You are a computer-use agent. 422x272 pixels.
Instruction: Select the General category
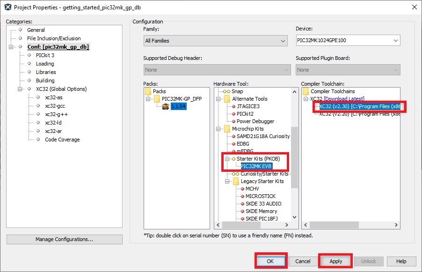(x=36, y=30)
